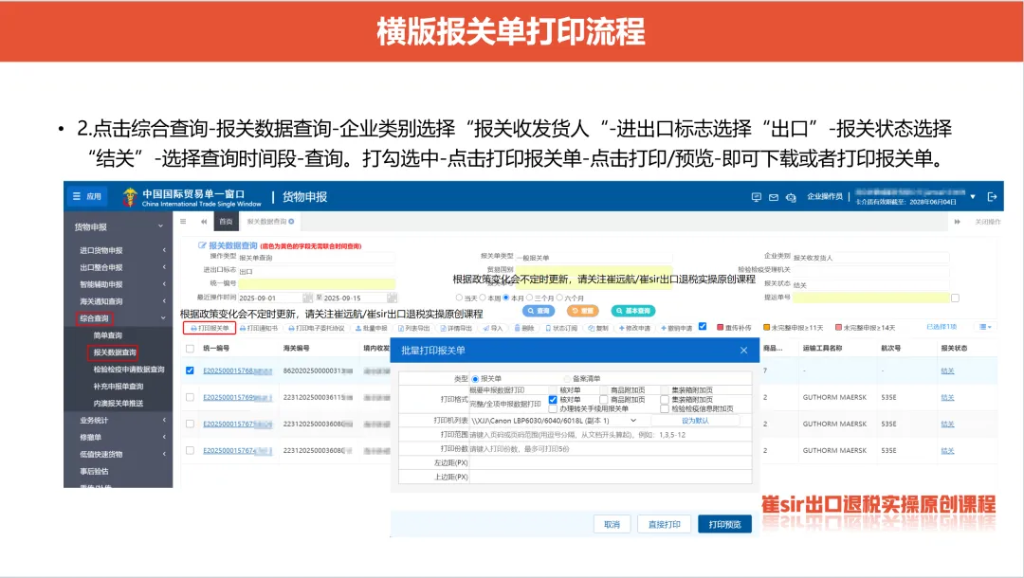Click 修改申请 toolbar button
The width and height of the screenshot is (1024, 578).
click(x=634, y=328)
